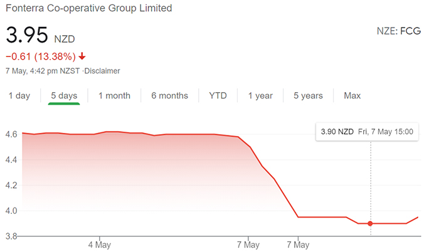The image size is (439, 252).
Task: Click the Fonterra Co-operative Group Limited title
Action: point(88,9)
